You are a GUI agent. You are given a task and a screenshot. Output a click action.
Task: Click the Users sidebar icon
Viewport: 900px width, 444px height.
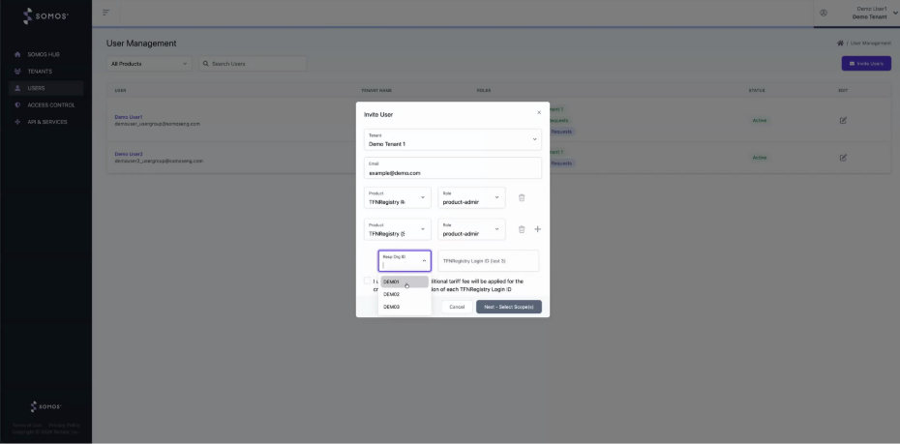(x=17, y=88)
